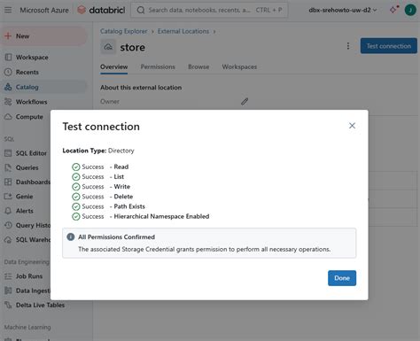The height and width of the screenshot is (341, 420).
Task: Click the external location cloud icon
Action: [x=108, y=47]
